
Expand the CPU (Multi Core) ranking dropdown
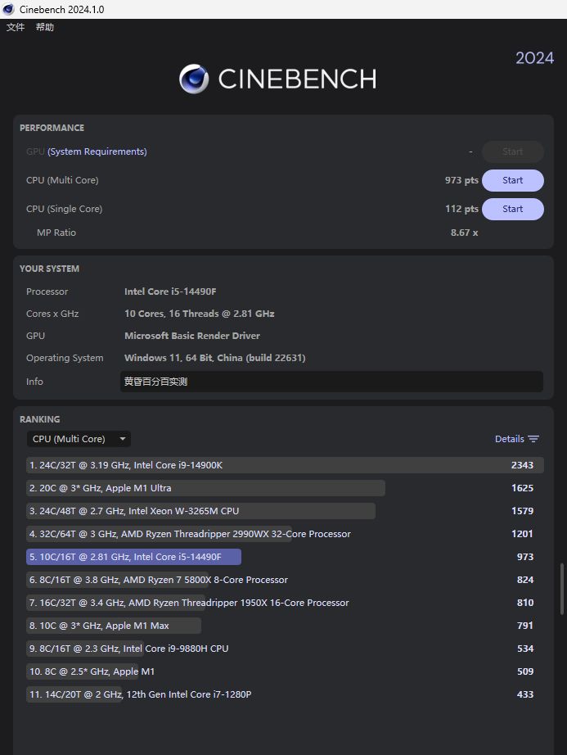pyautogui.click(x=79, y=439)
